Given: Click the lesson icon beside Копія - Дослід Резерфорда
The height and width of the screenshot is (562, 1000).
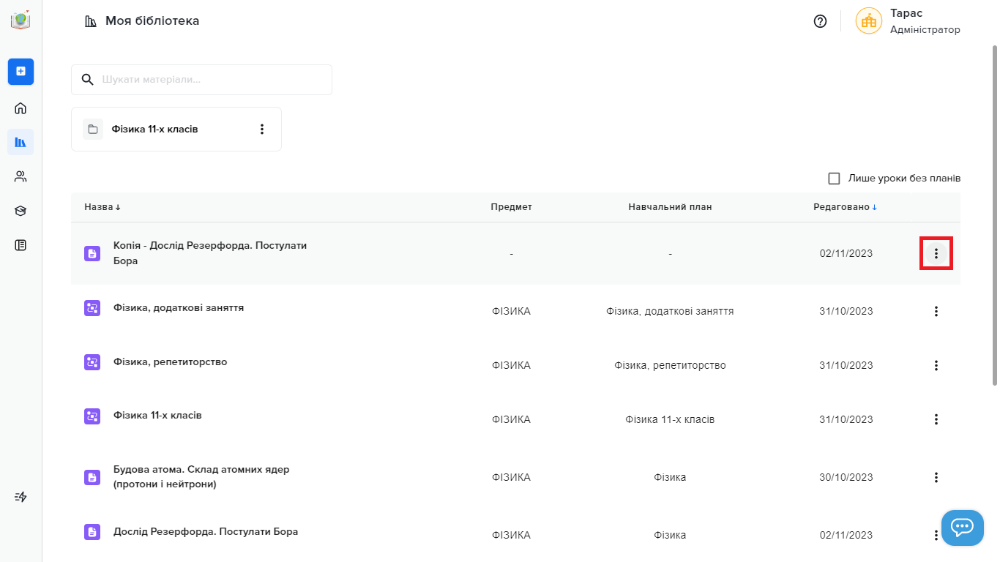Looking at the screenshot, I should click(92, 253).
